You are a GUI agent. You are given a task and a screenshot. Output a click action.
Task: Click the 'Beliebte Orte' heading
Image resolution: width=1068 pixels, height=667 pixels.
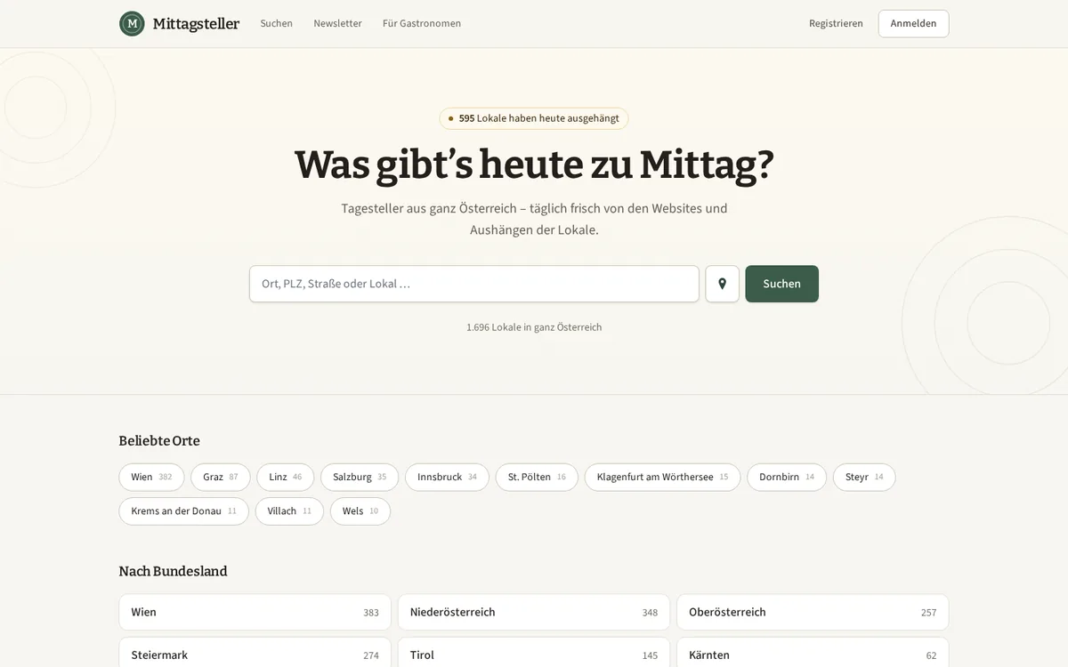(159, 441)
